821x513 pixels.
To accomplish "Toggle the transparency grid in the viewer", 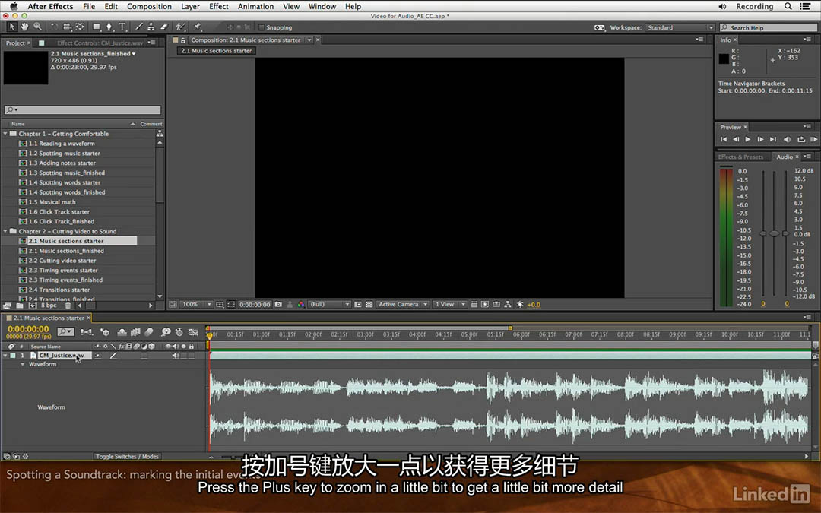I will click(369, 304).
